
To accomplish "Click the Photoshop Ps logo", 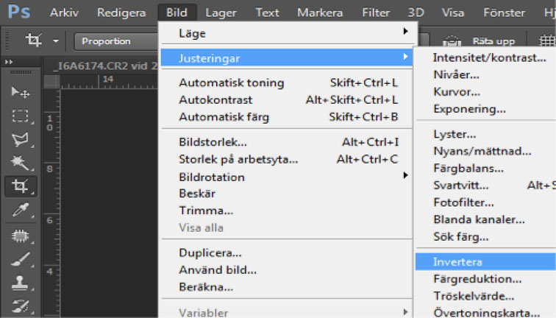I will [x=19, y=12].
